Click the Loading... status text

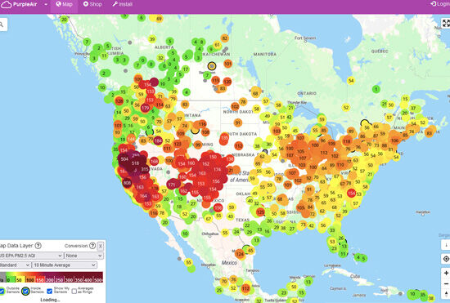pyautogui.click(x=50, y=300)
